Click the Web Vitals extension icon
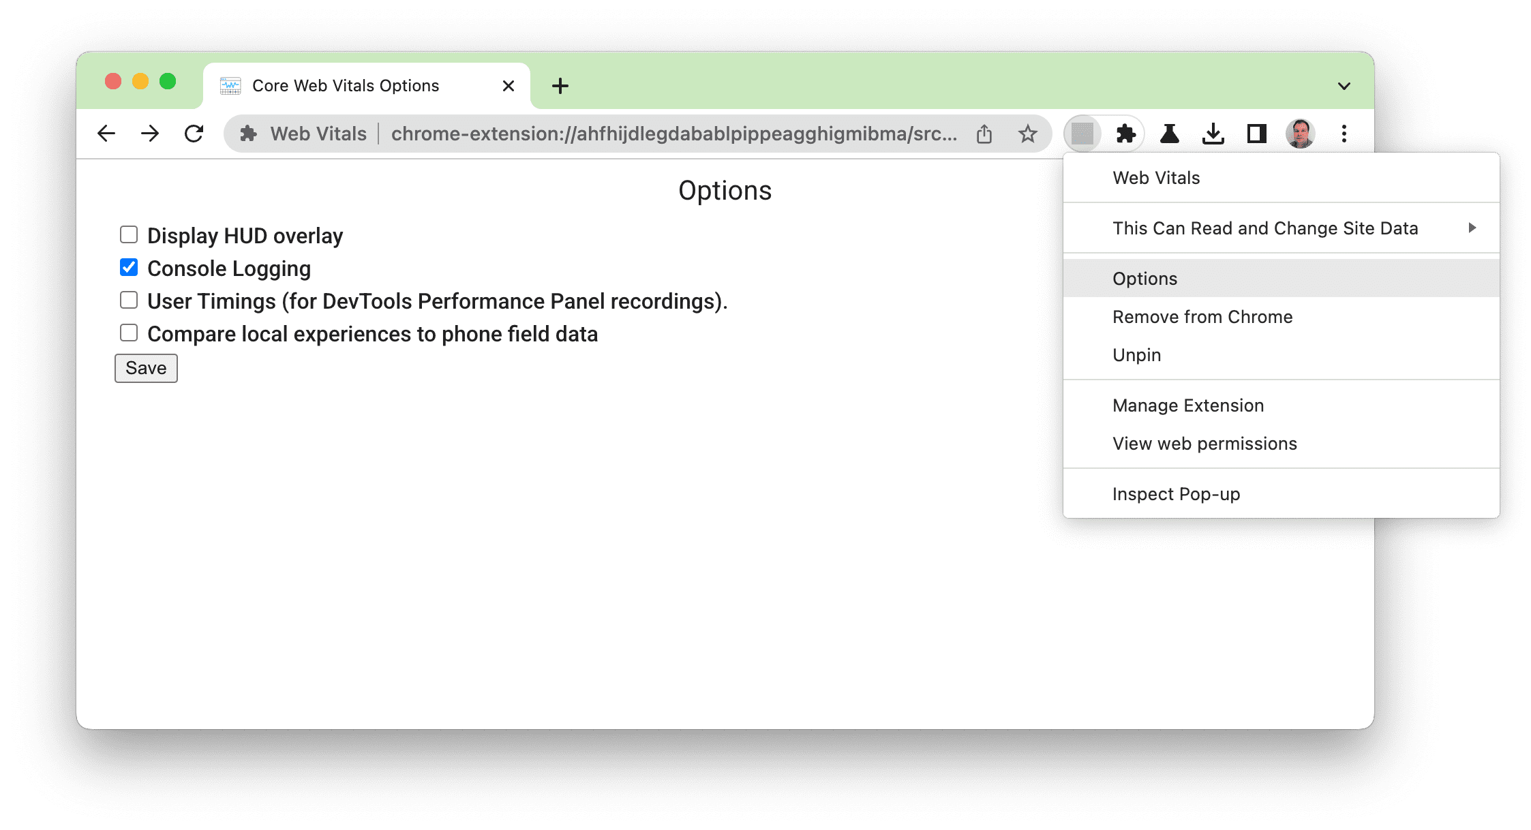The width and height of the screenshot is (1531, 830). [x=1082, y=134]
